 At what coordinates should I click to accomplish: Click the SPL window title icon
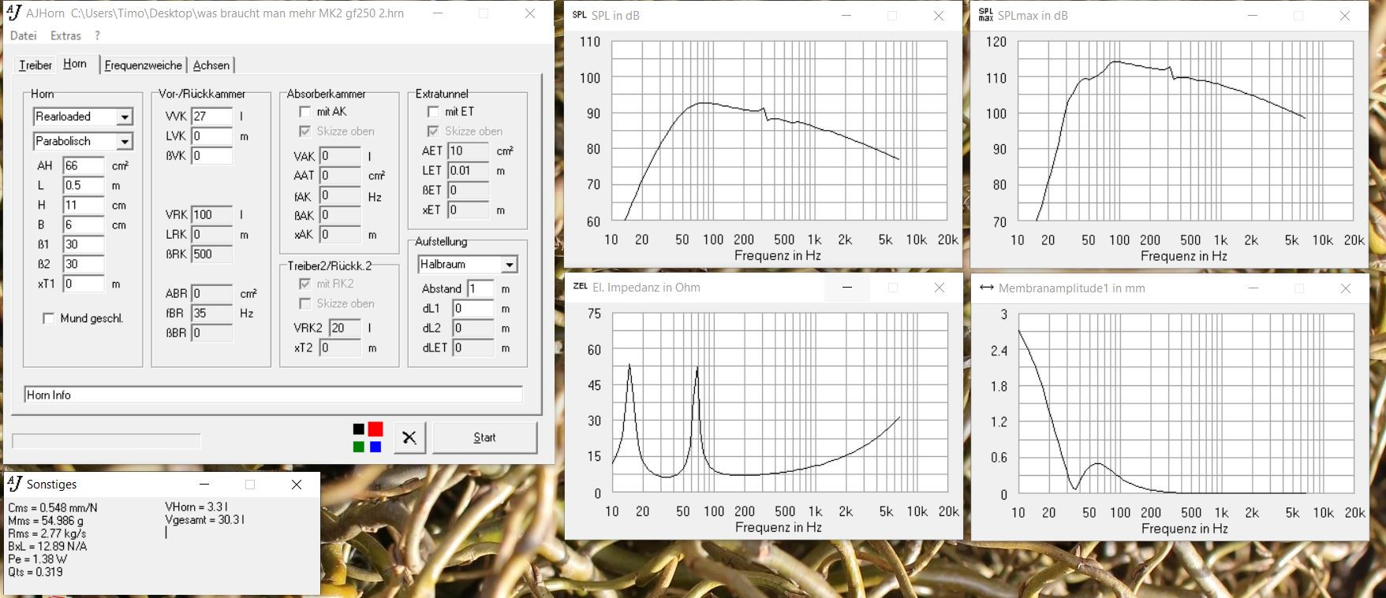coord(579,15)
